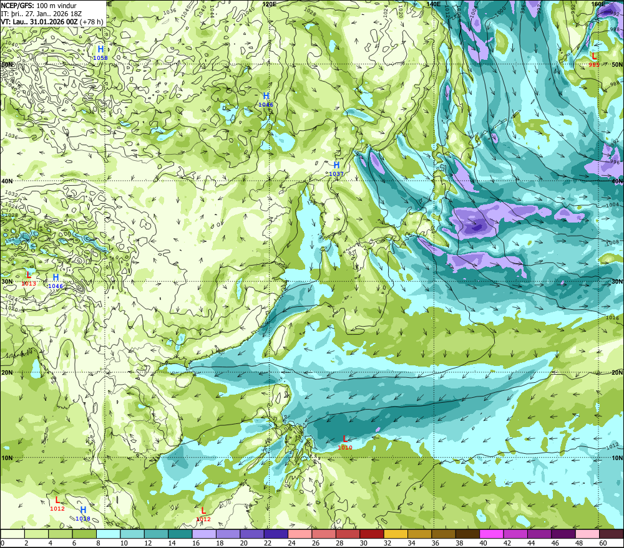Click the maroon swatch after 60
The height and width of the screenshot is (548, 624).
(612, 534)
